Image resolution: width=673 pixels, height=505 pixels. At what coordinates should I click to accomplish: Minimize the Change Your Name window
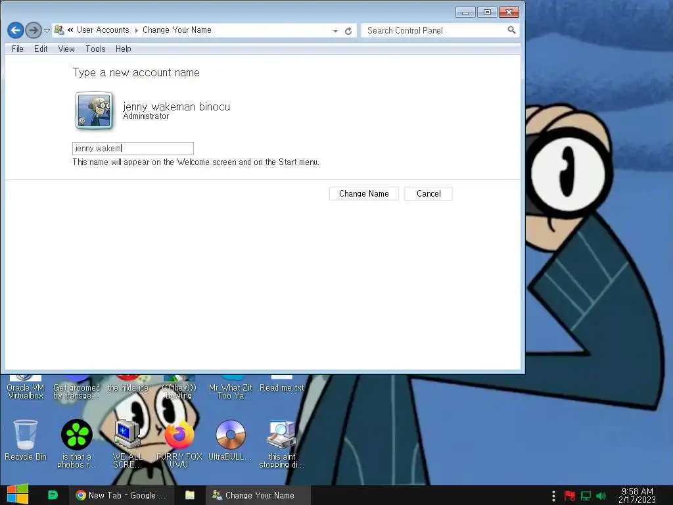[465, 12]
